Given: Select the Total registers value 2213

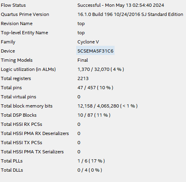Looking at the screenshot, I should 83,78.
